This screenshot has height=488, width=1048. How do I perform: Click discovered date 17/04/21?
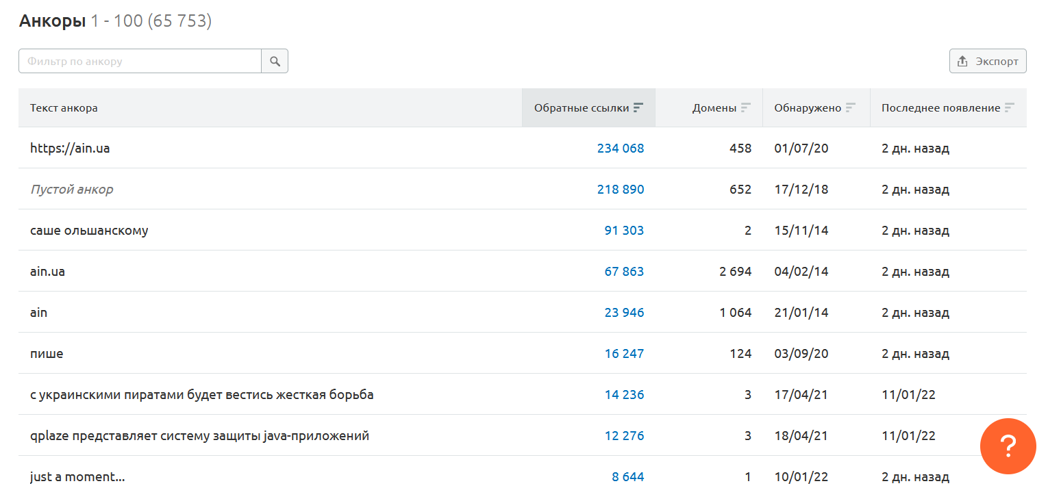click(x=801, y=394)
